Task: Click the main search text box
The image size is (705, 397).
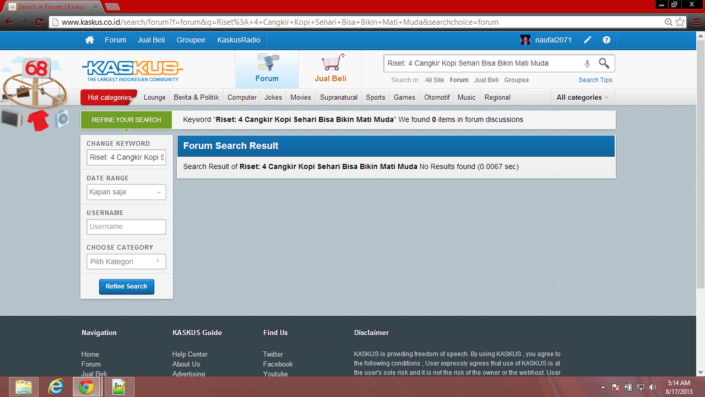Action: pyautogui.click(x=482, y=63)
